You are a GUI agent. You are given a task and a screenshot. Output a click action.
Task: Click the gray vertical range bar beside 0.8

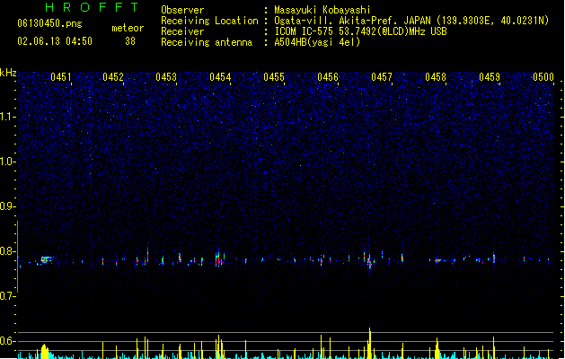(x=18, y=257)
